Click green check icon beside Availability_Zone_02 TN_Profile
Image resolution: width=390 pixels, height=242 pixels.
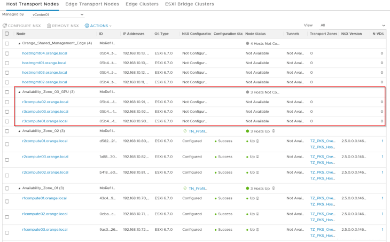pos(185,131)
